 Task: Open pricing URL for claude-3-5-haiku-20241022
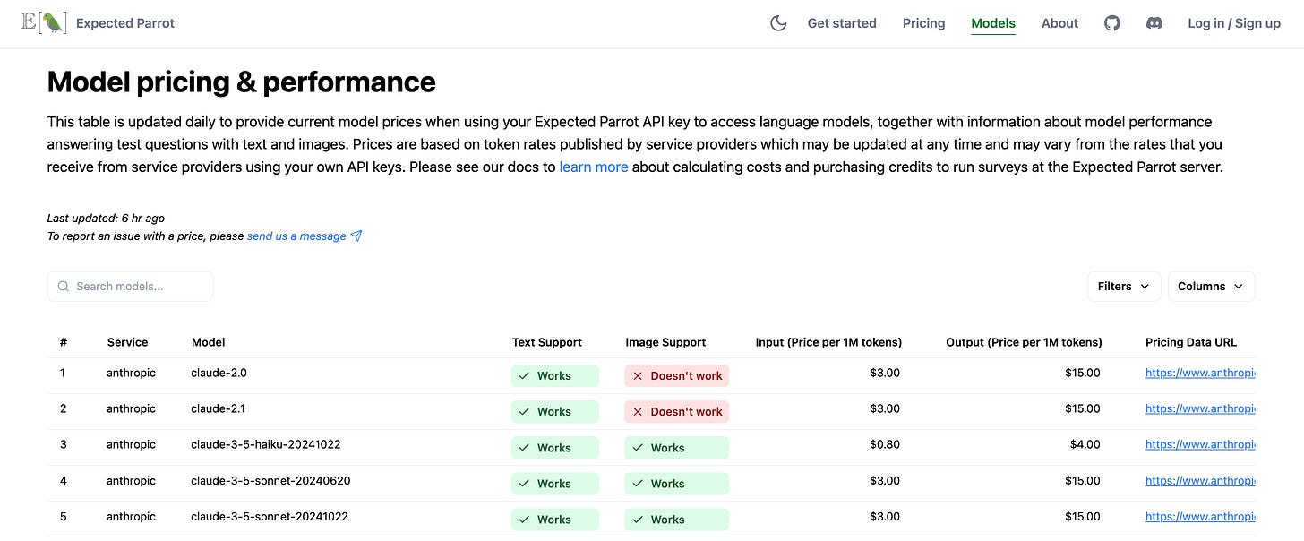[1199, 445]
